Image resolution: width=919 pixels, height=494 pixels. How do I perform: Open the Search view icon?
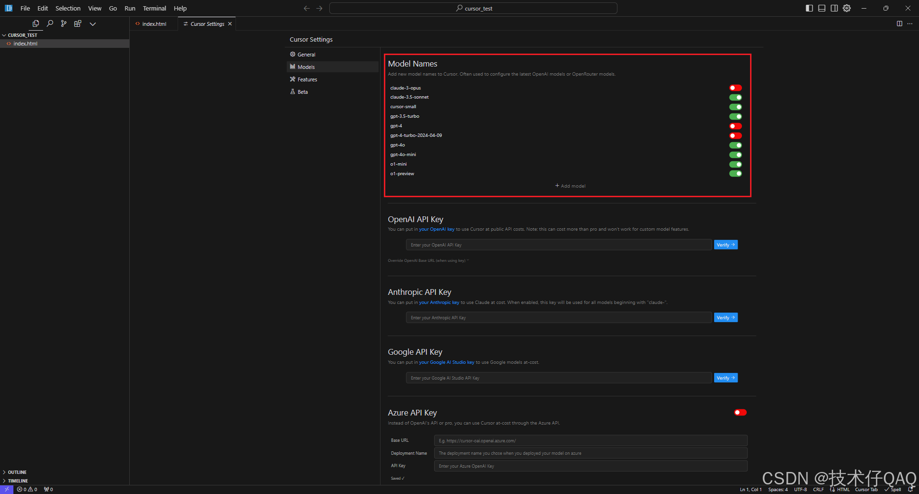tap(50, 23)
